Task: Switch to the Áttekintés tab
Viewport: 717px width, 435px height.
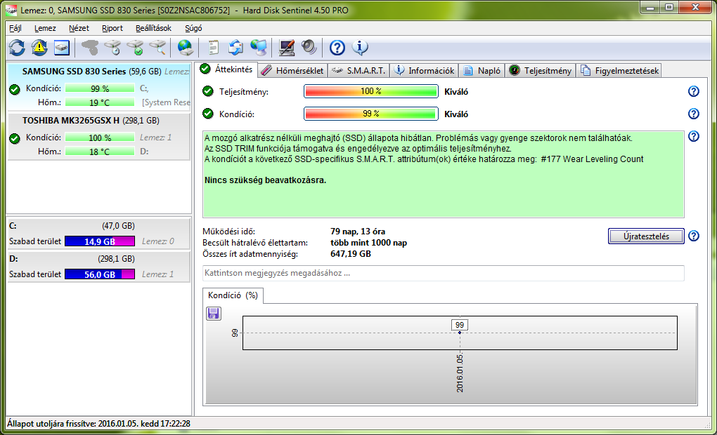Action: pos(227,69)
